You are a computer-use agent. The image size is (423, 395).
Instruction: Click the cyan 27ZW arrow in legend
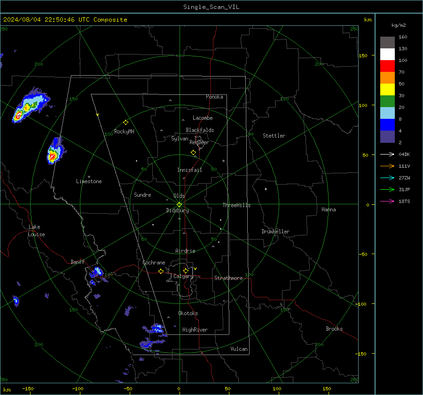[387, 178]
